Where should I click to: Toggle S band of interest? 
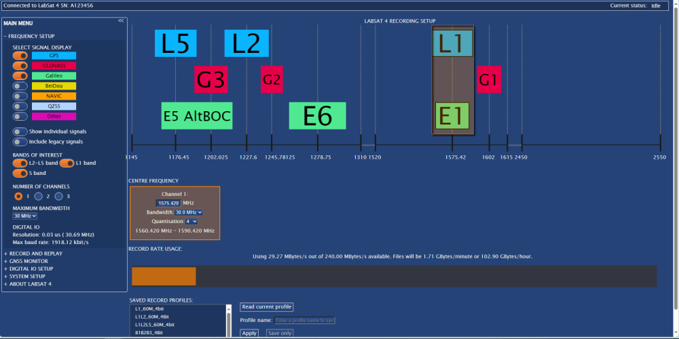pos(20,174)
